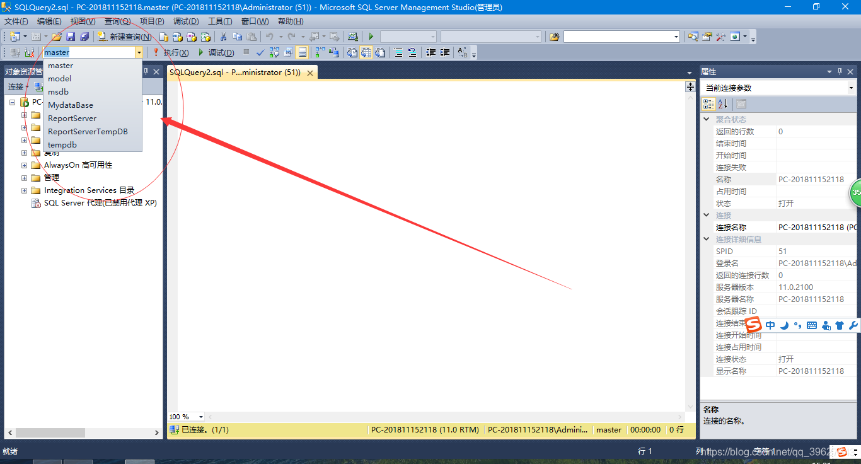Open the 文件(F) menu
861x464 pixels.
pyautogui.click(x=16, y=21)
